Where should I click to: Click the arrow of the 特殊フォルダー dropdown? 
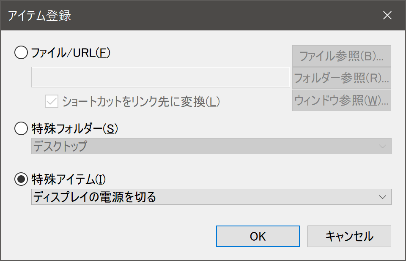[x=382, y=147]
